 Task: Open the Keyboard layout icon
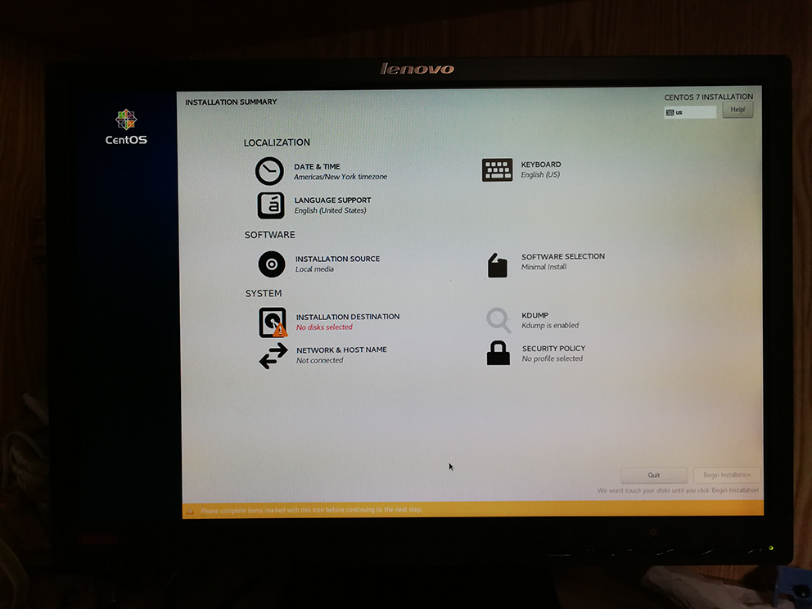tap(497, 170)
